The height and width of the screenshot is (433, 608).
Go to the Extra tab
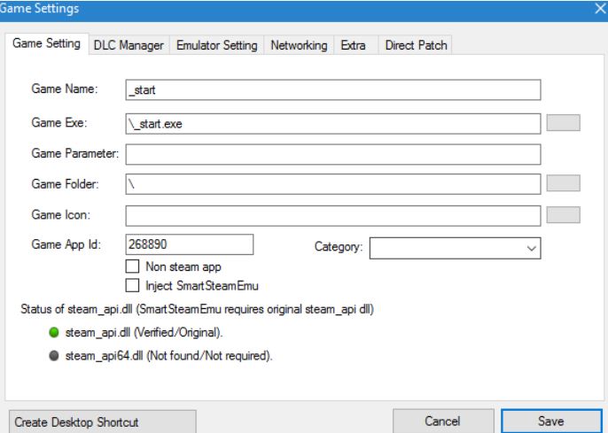click(354, 45)
